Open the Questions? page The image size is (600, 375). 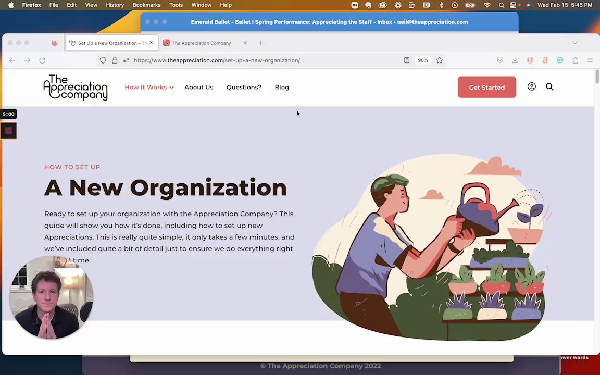[x=244, y=87]
